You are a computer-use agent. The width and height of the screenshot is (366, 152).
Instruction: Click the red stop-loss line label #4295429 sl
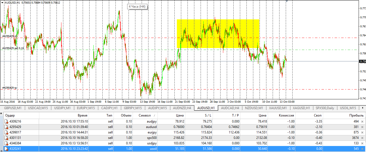click(10, 36)
